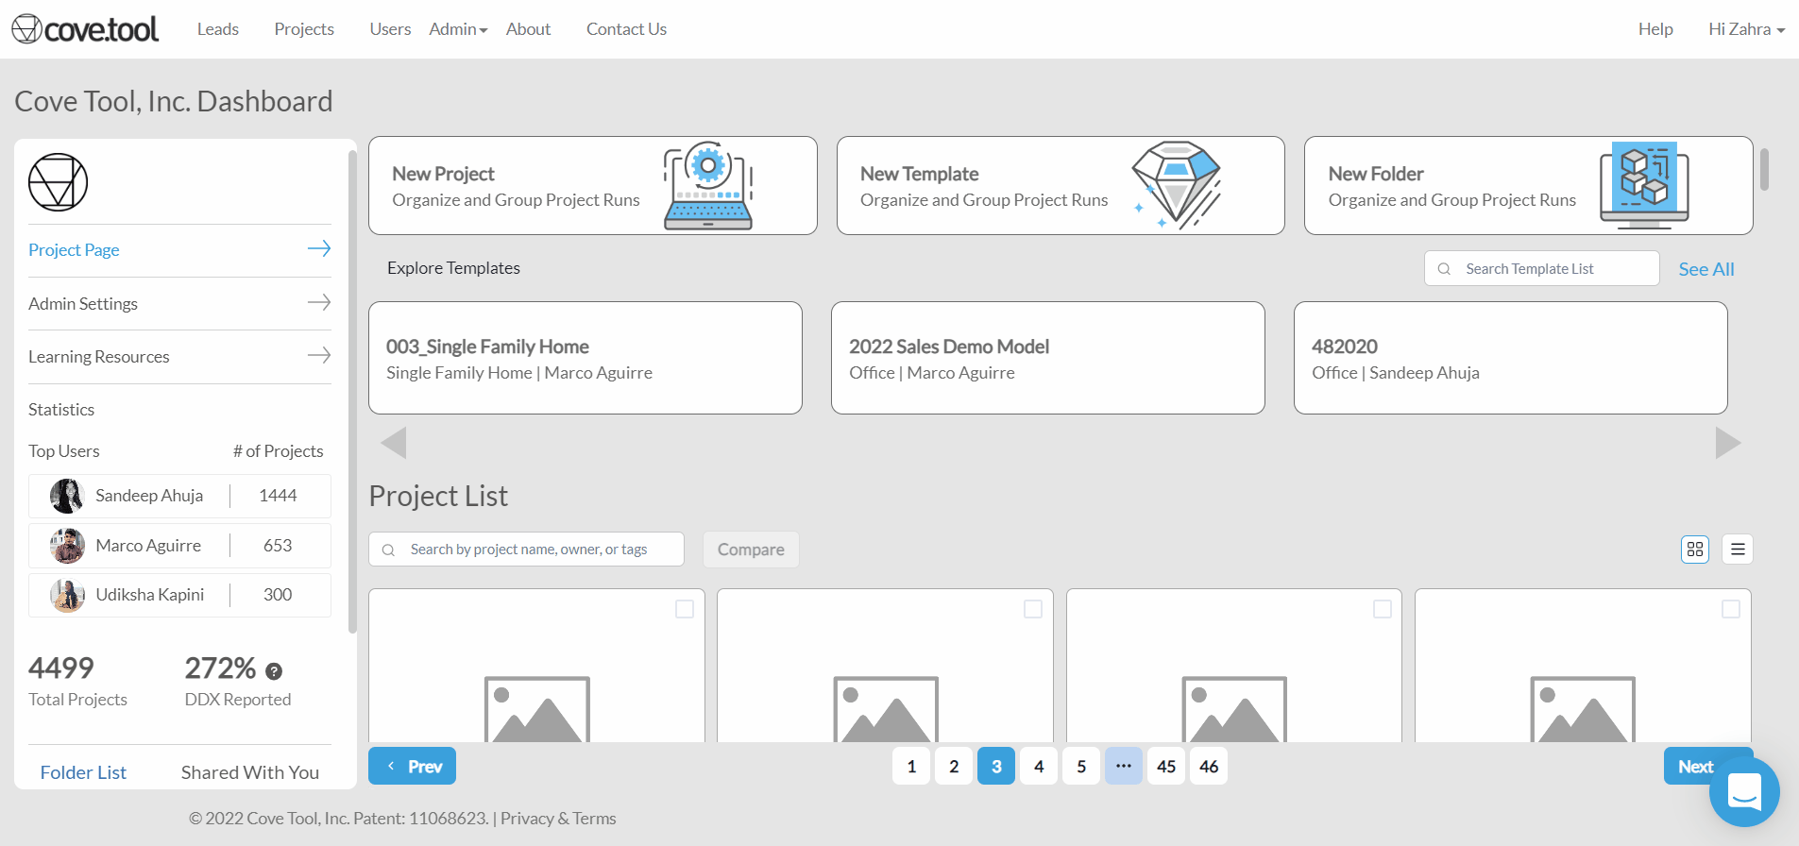Screen dimensions: 1799x846
Task: Open the chat support bubble
Action: pos(1744,791)
